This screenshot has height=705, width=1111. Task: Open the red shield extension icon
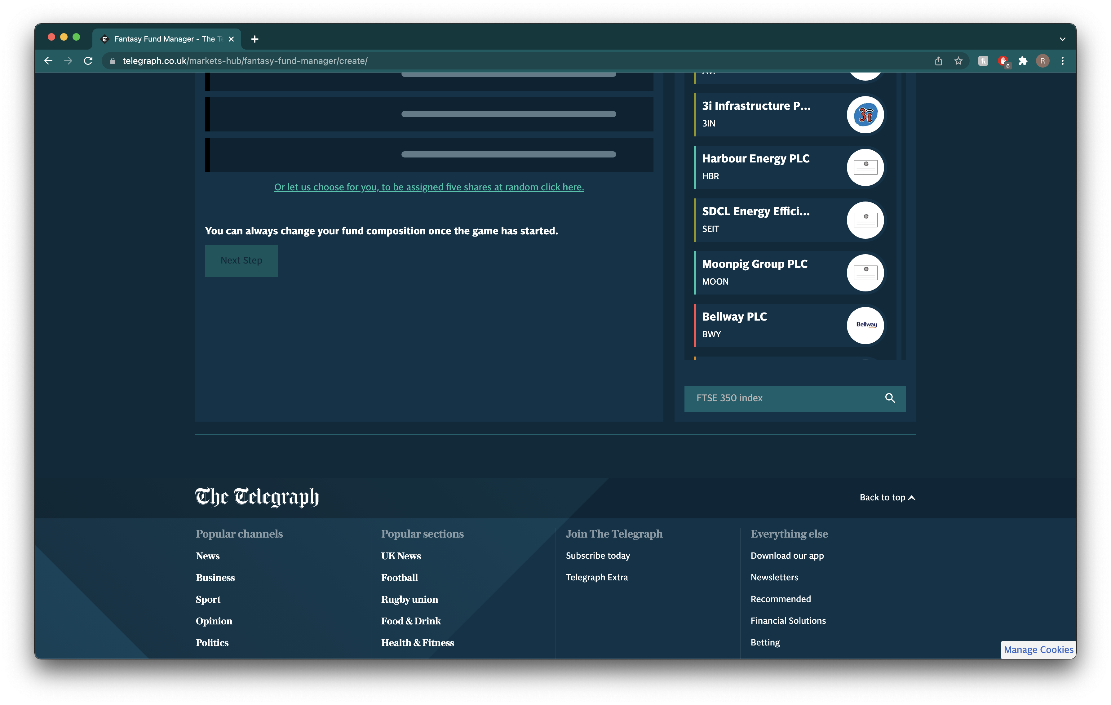coord(1003,61)
